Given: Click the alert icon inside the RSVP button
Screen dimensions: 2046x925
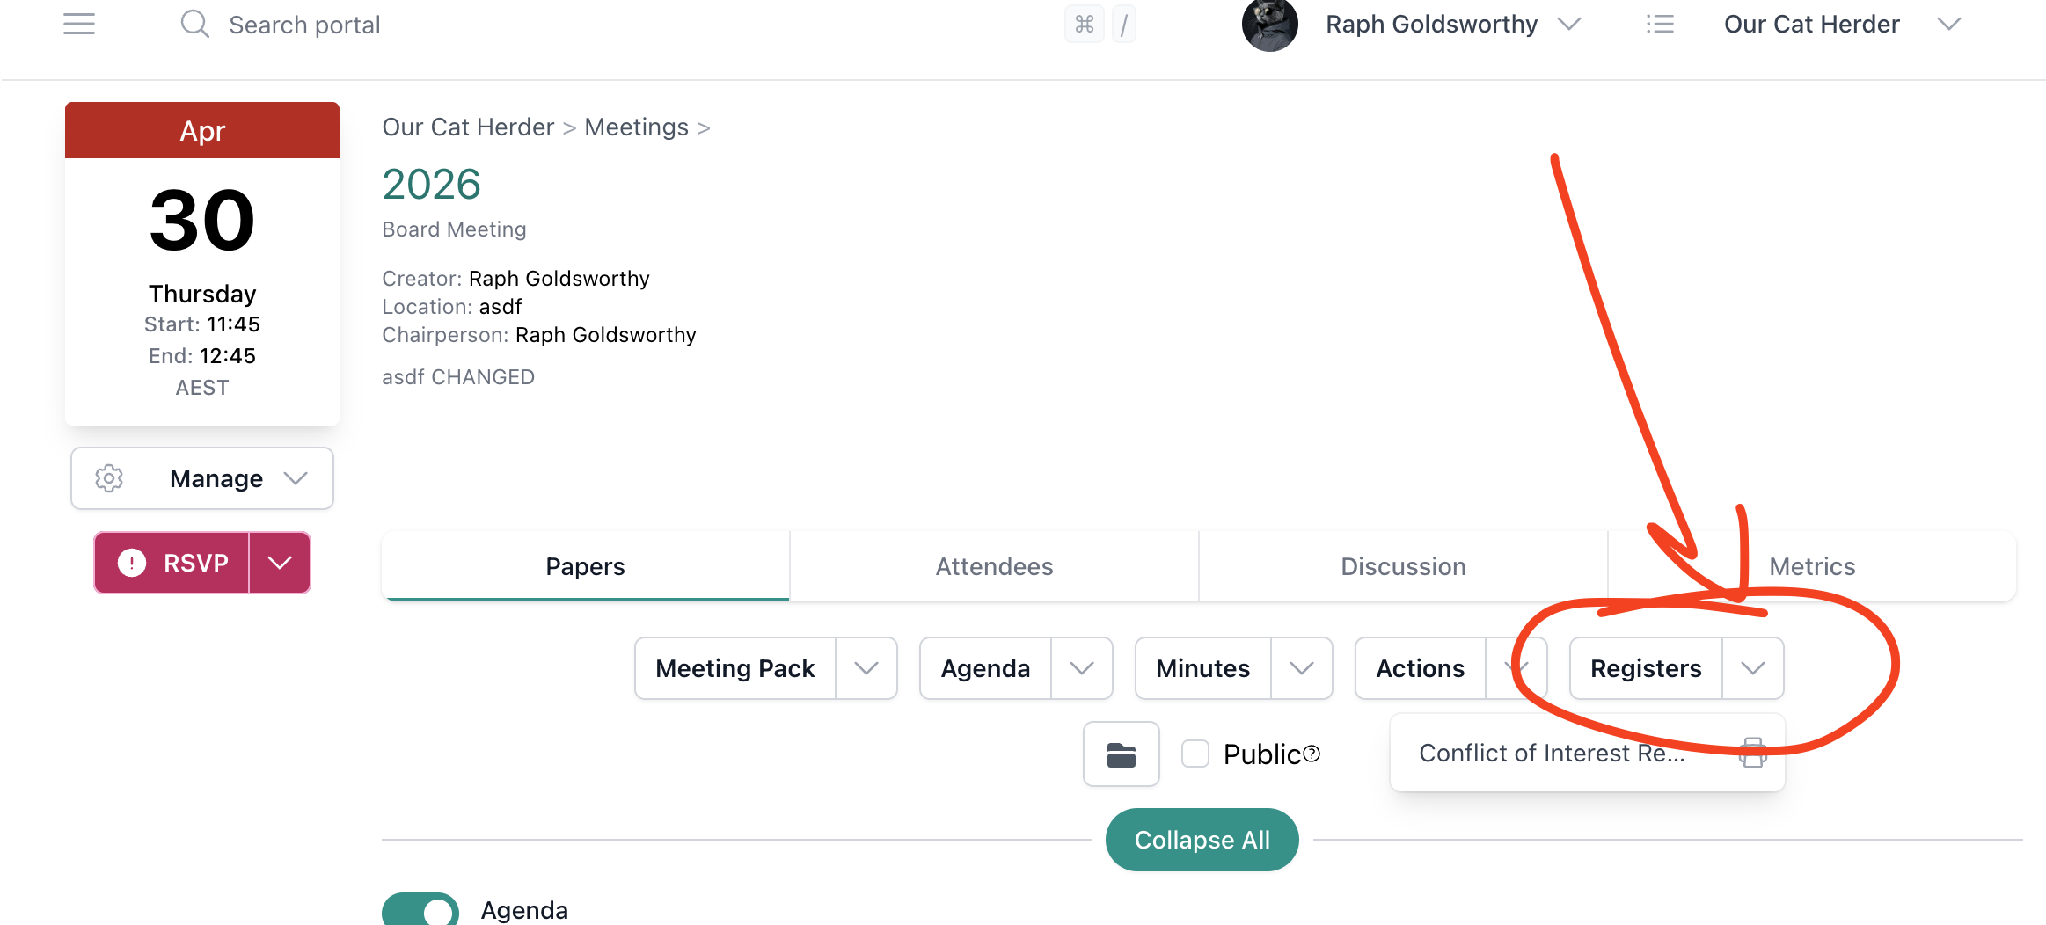Looking at the screenshot, I should coord(130,563).
